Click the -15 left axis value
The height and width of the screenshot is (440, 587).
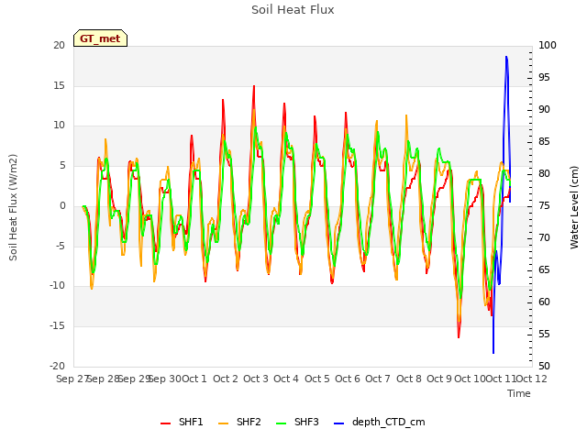coord(57,326)
